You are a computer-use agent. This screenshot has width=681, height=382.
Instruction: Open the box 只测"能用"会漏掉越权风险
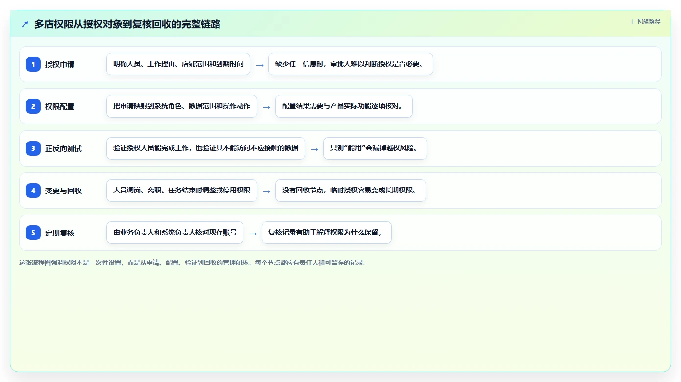(375, 148)
